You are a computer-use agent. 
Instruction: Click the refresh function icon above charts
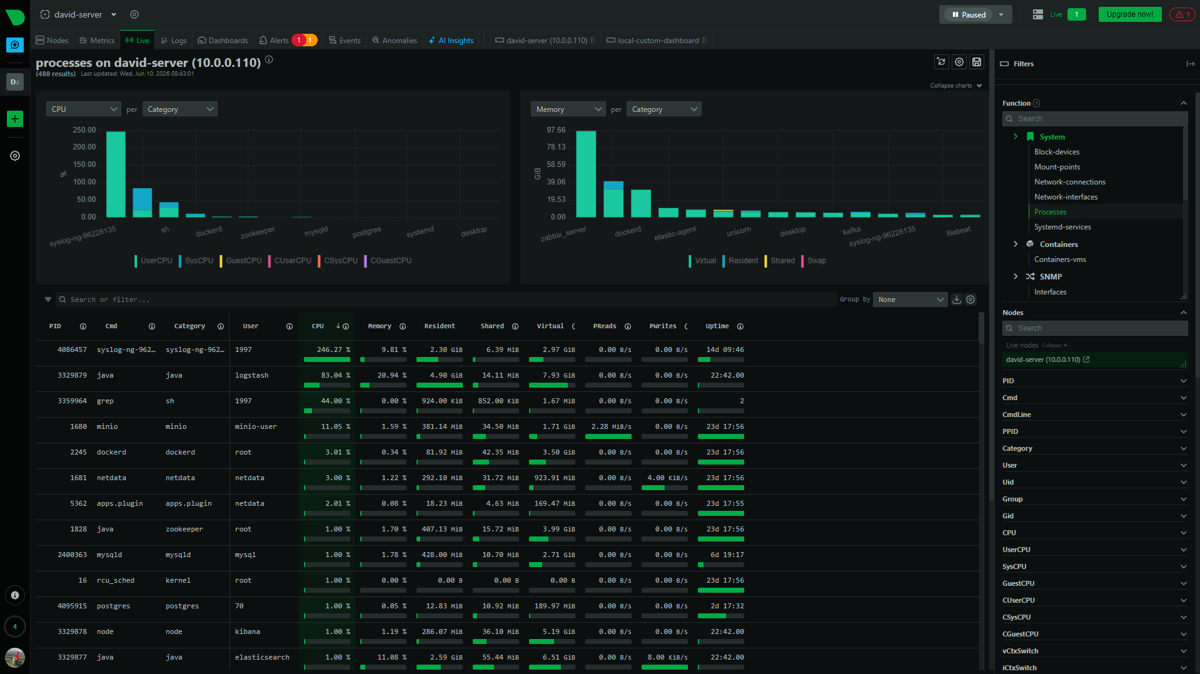(941, 62)
